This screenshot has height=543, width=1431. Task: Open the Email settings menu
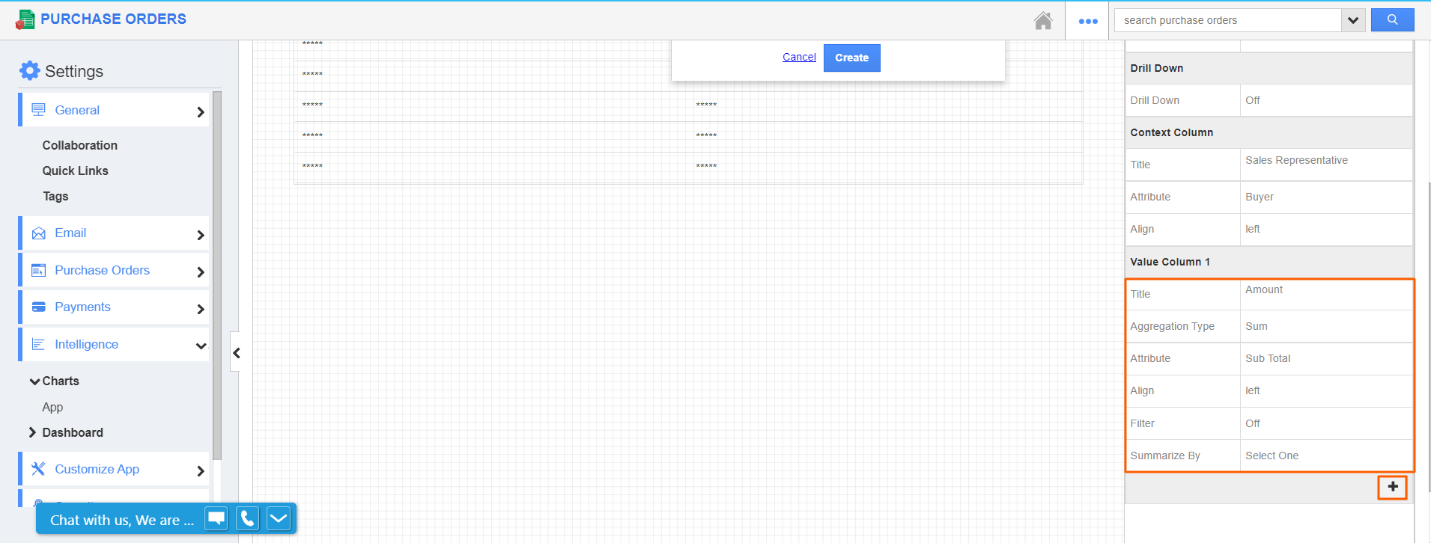(x=114, y=233)
